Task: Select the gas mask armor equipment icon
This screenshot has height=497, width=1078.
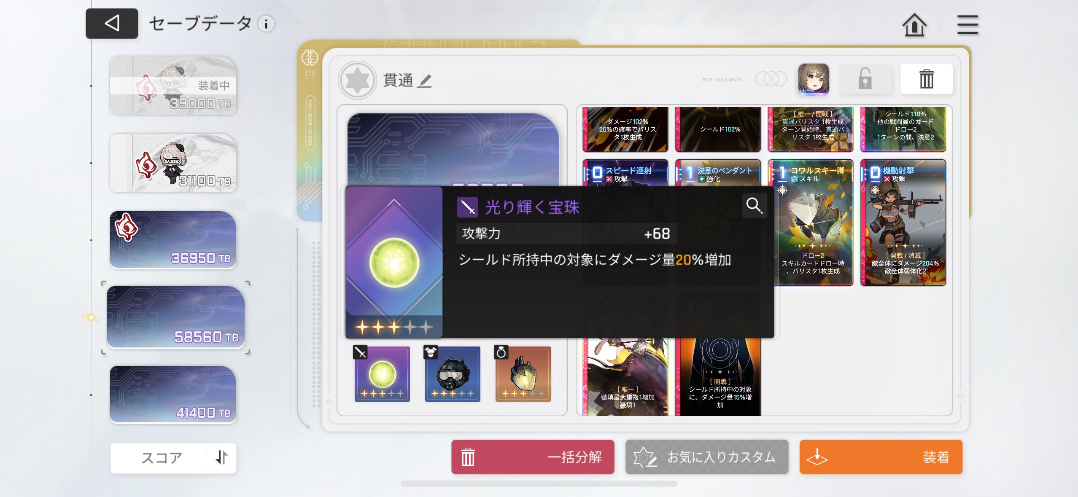Action: tap(453, 374)
